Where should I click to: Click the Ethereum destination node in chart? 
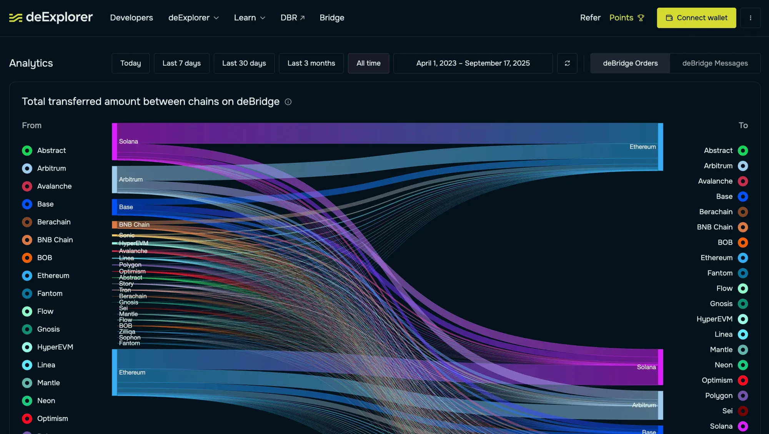pos(660,147)
